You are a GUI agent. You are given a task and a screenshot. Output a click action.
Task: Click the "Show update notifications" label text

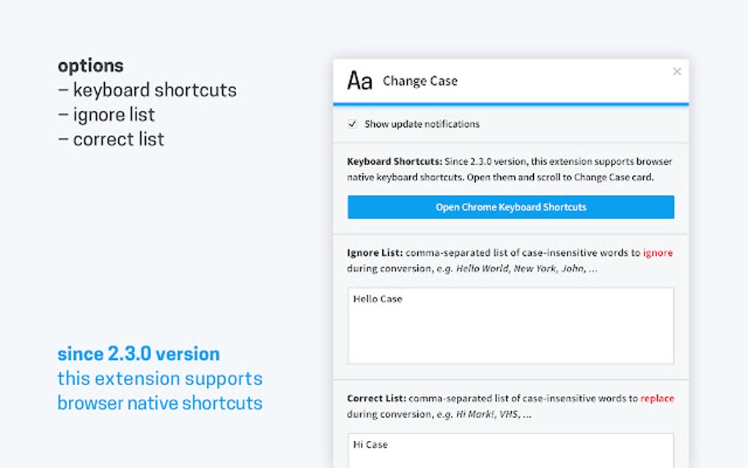coord(422,124)
